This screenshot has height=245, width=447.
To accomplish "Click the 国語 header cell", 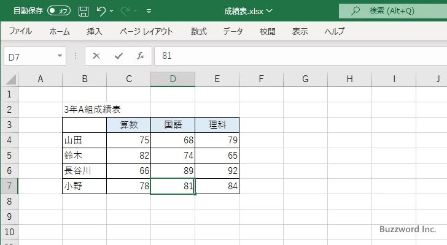I will pos(173,125).
